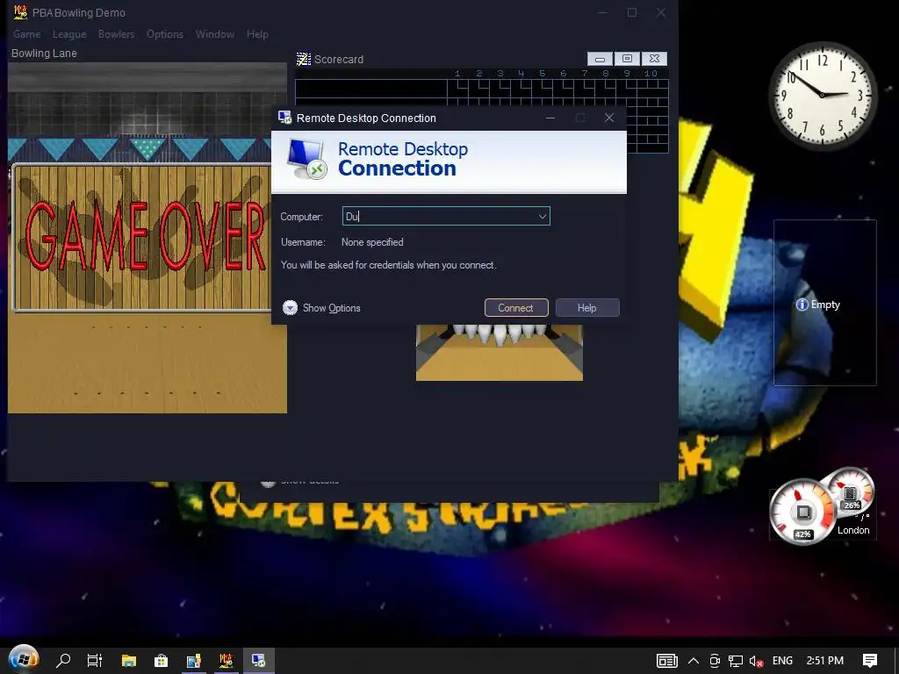Open Task View on the taskbar
Image resolution: width=899 pixels, height=674 pixels.
coord(95,660)
